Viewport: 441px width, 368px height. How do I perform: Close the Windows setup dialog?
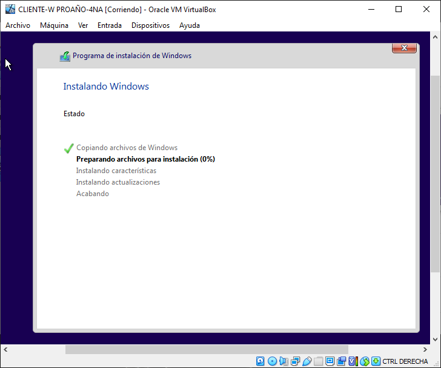(x=404, y=48)
